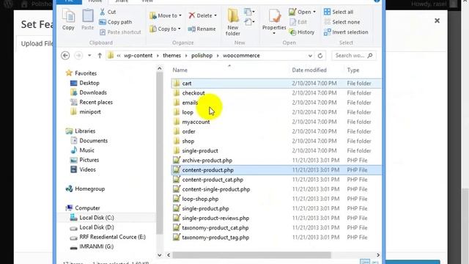Click the Rename command
The image size is (469, 264).
click(x=202, y=29)
